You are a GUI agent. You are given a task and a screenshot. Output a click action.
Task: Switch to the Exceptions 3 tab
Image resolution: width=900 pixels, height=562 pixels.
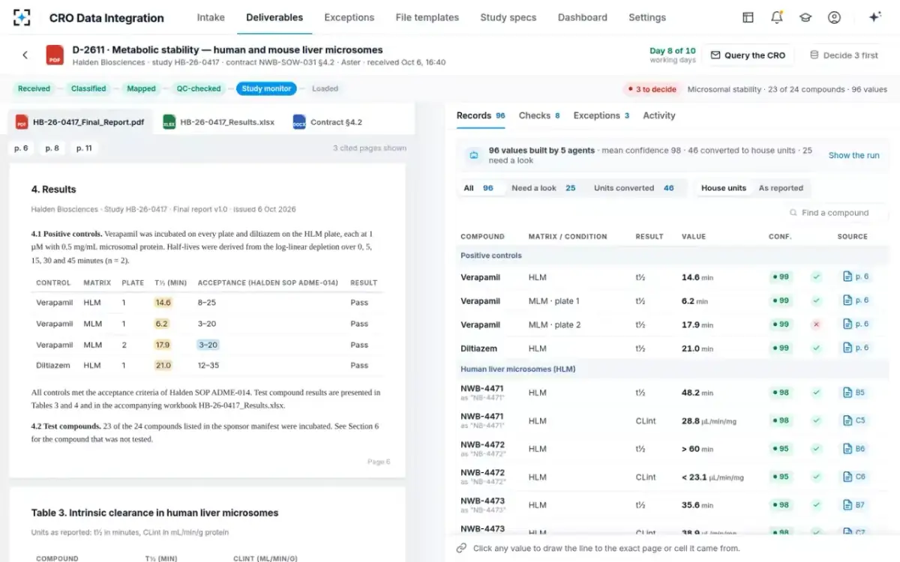pos(601,115)
